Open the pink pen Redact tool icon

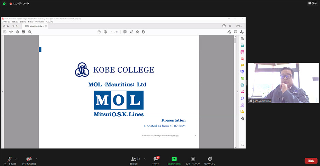point(242,92)
